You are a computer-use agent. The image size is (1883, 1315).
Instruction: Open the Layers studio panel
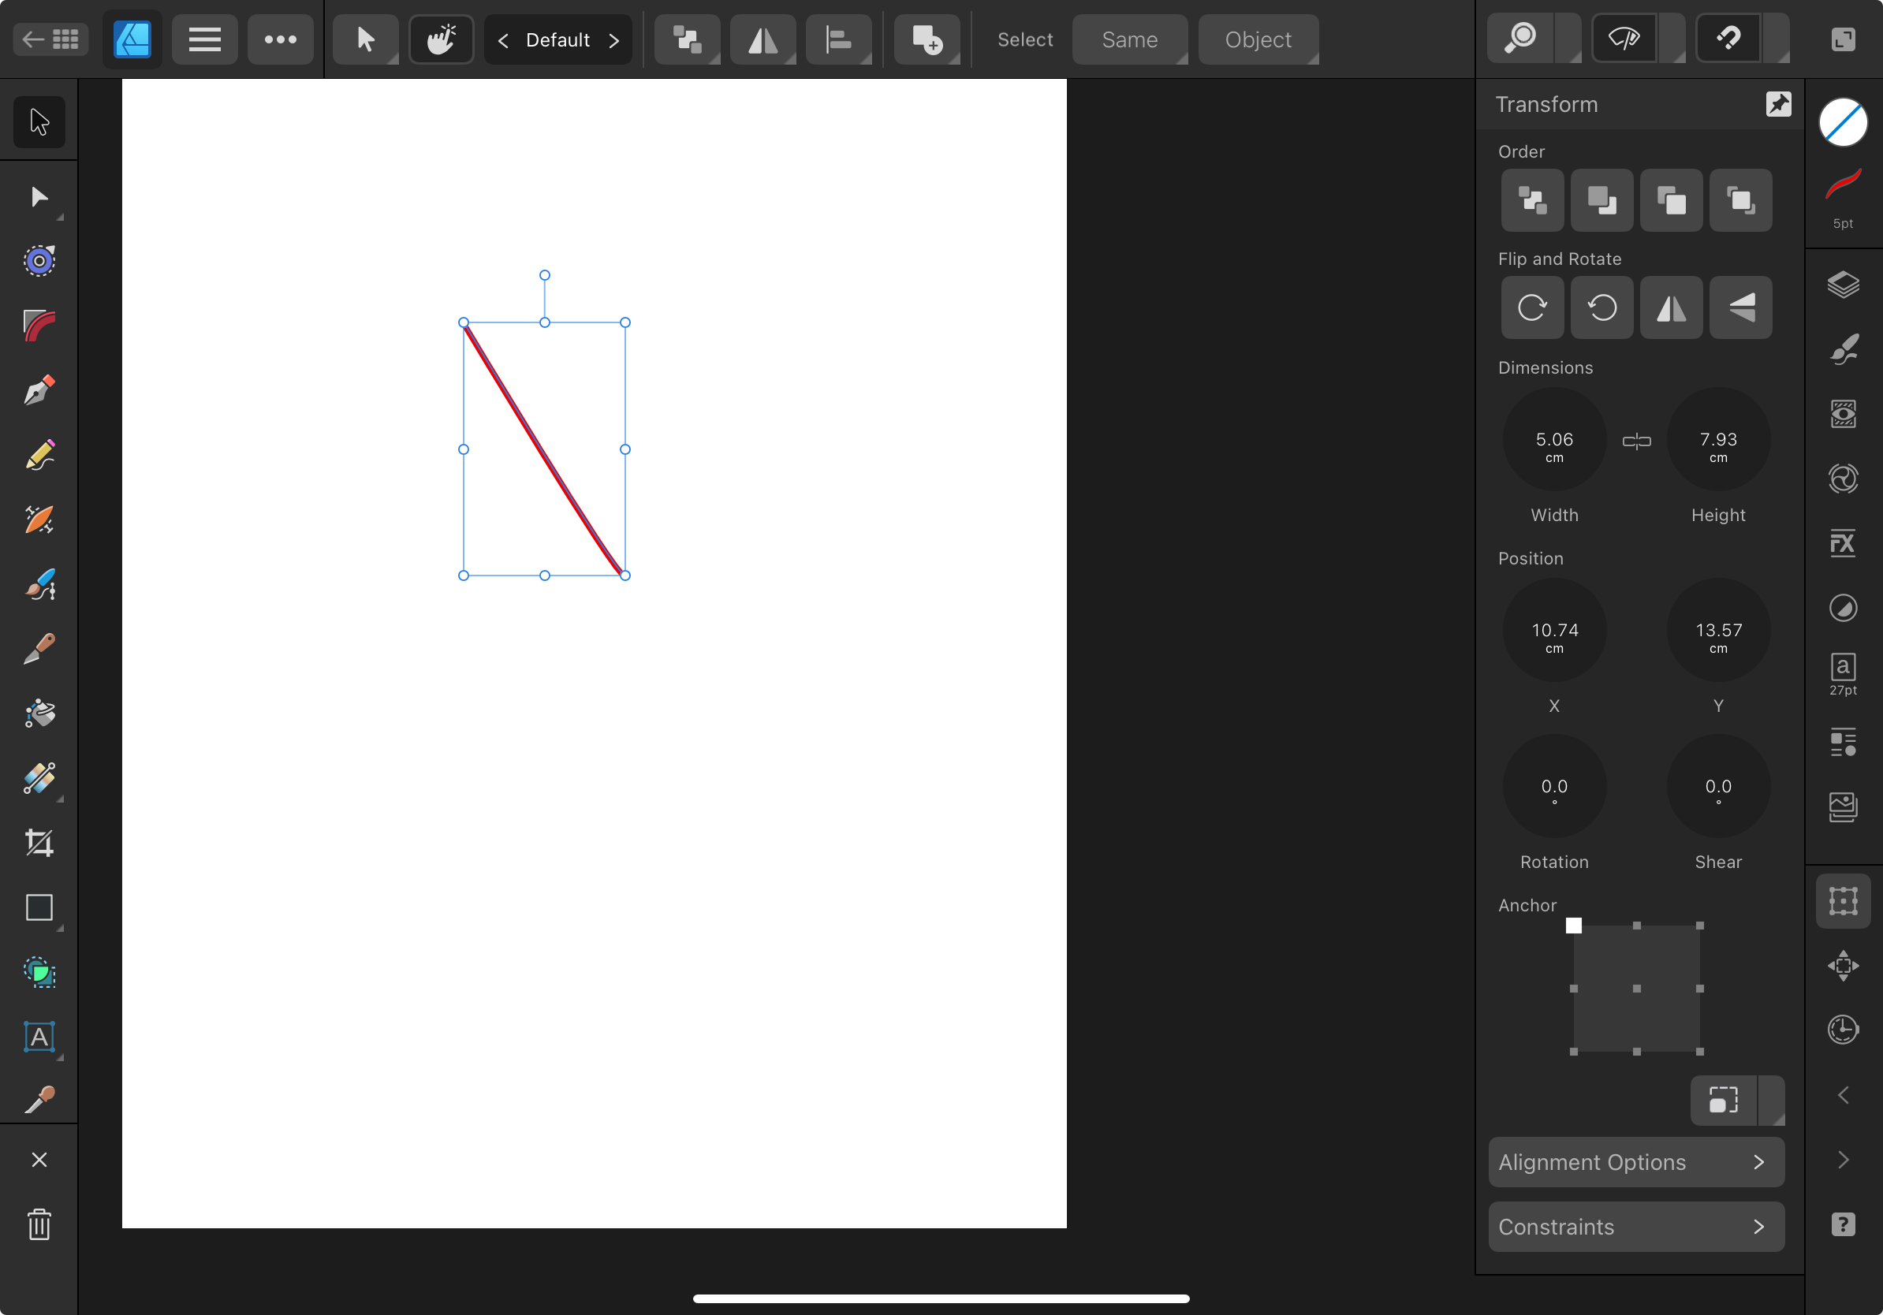click(x=1843, y=285)
